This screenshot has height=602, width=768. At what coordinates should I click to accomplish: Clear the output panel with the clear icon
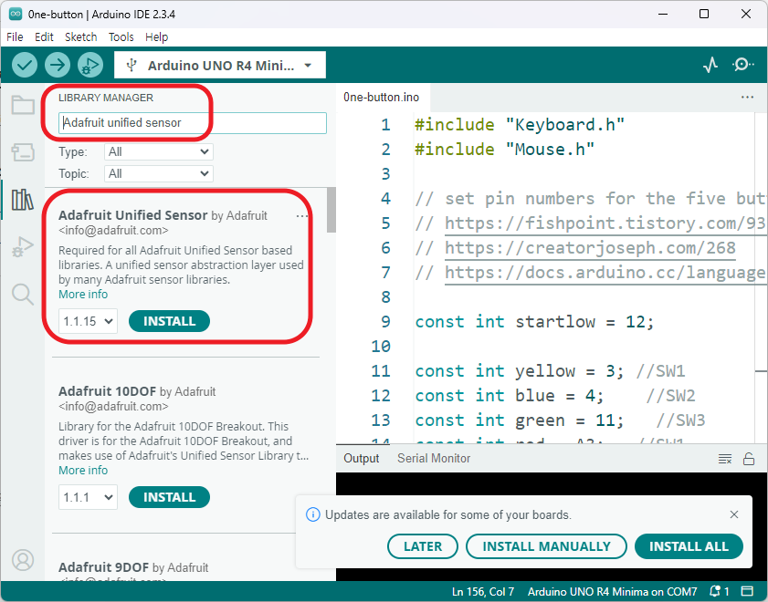725,459
